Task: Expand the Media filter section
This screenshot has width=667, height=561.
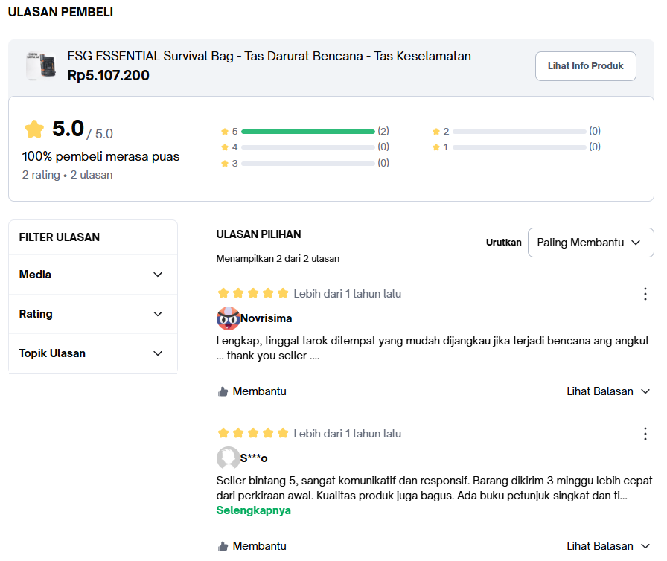Action: click(x=92, y=275)
